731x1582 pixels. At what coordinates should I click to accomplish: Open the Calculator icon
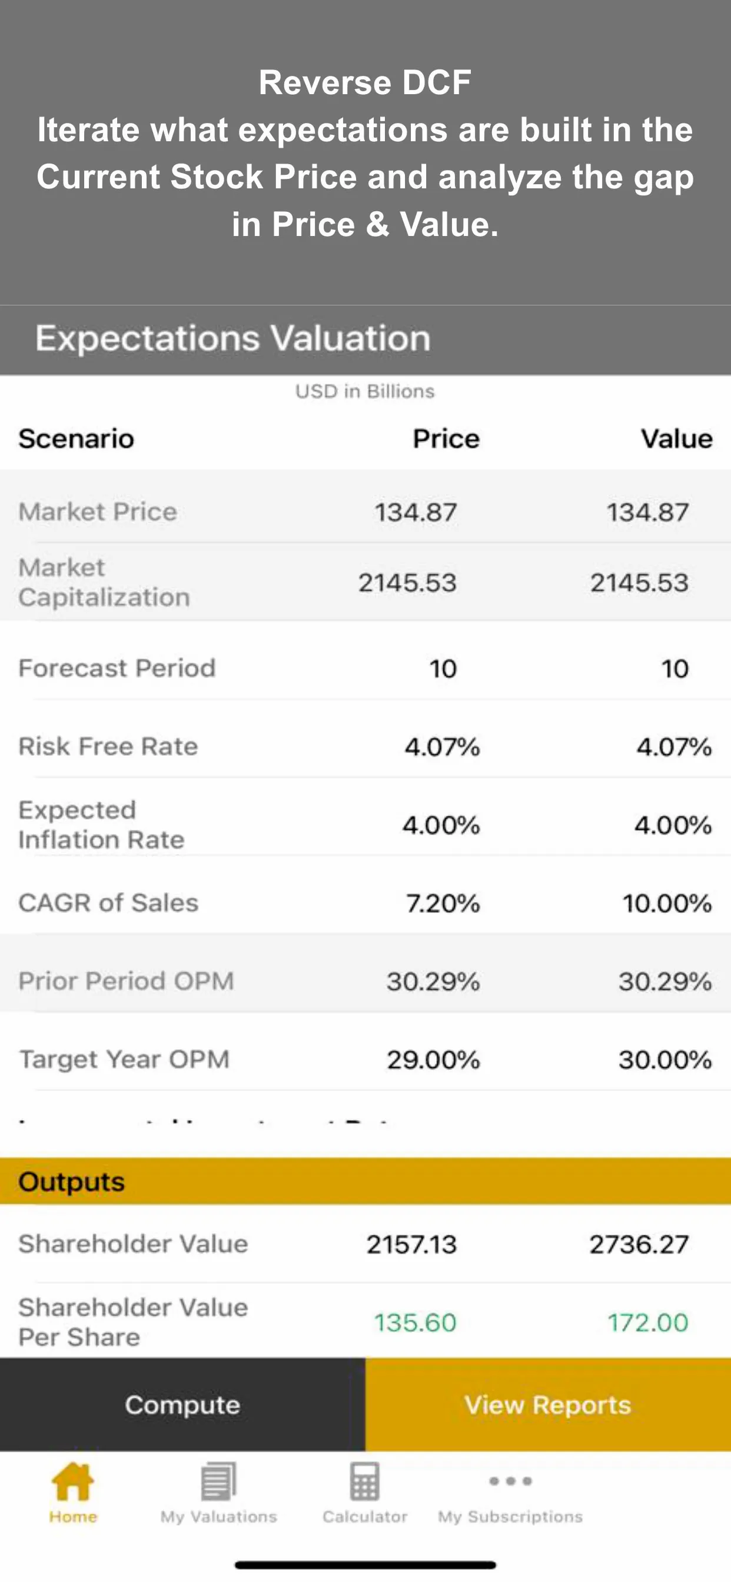click(365, 1481)
